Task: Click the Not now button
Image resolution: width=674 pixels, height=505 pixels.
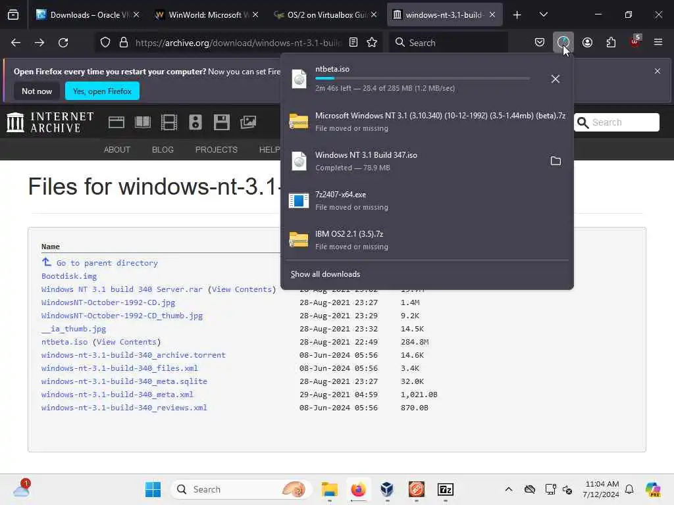Action: pyautogui.click(x=37, y=91)
